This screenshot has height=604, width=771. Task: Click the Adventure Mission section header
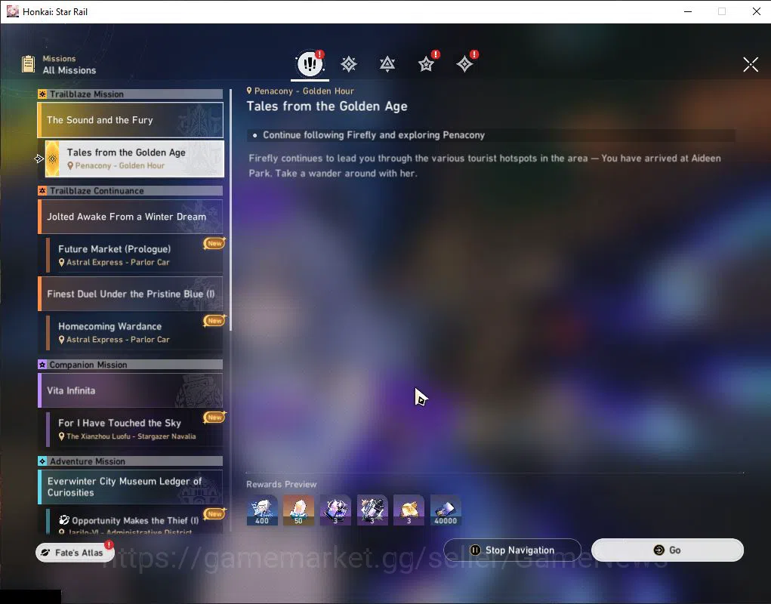coord(131,461)
